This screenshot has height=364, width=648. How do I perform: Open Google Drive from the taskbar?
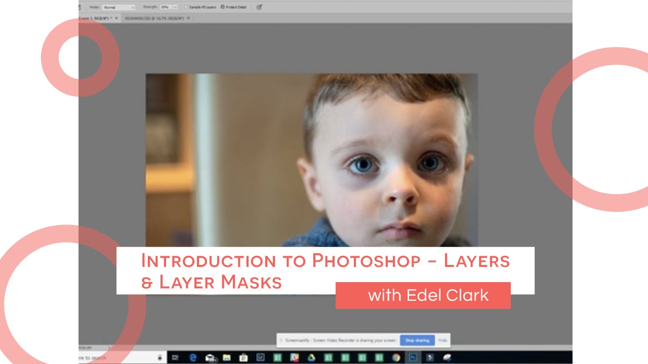click(311, 357)
